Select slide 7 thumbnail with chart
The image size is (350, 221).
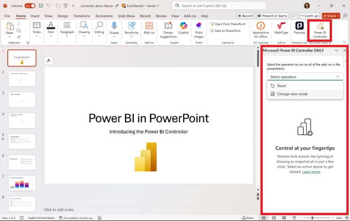tap(22, 183)
